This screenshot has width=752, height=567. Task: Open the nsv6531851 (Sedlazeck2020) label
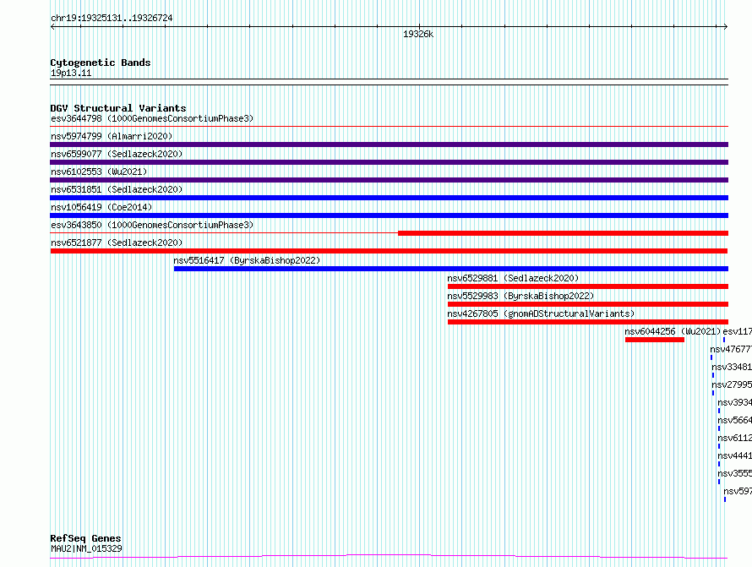coord(117,189)
